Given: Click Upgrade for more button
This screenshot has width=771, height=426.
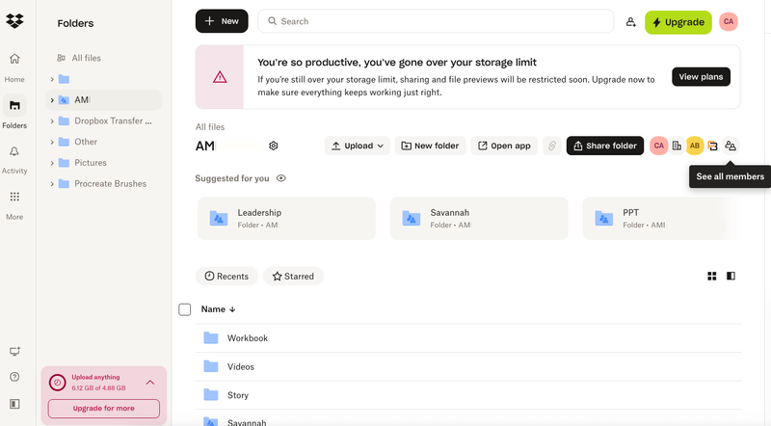Looking at the screenshot, I should [x=104, y=409].
